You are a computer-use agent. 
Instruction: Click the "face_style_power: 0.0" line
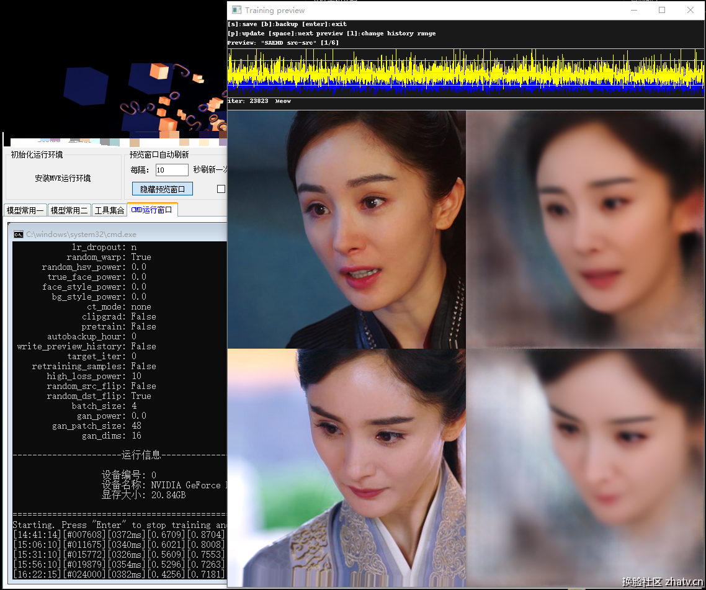(94, 287)
